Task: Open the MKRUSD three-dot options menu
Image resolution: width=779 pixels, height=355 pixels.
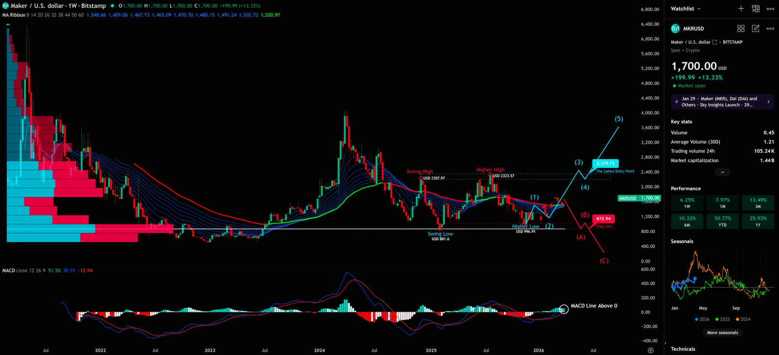Action: pos(770,29)
